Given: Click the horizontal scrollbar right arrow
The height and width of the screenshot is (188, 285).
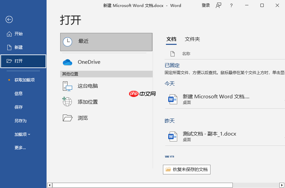Looking at the screenshot, I should pyautogui.click(x=282, y=185).
